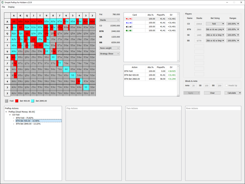Toggle the Heads Up checkbox

tap(226, 85)
